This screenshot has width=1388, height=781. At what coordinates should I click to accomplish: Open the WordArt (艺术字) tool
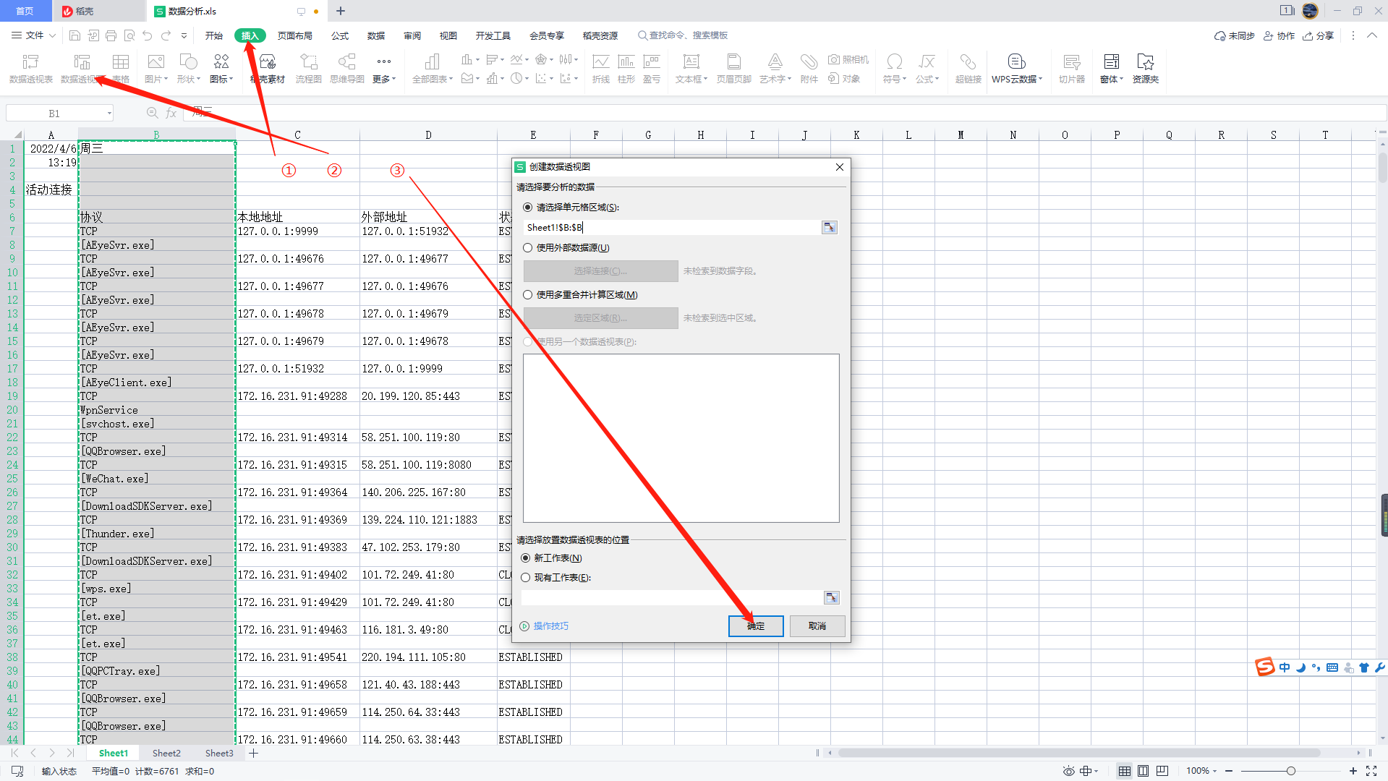tap(775, 69)
